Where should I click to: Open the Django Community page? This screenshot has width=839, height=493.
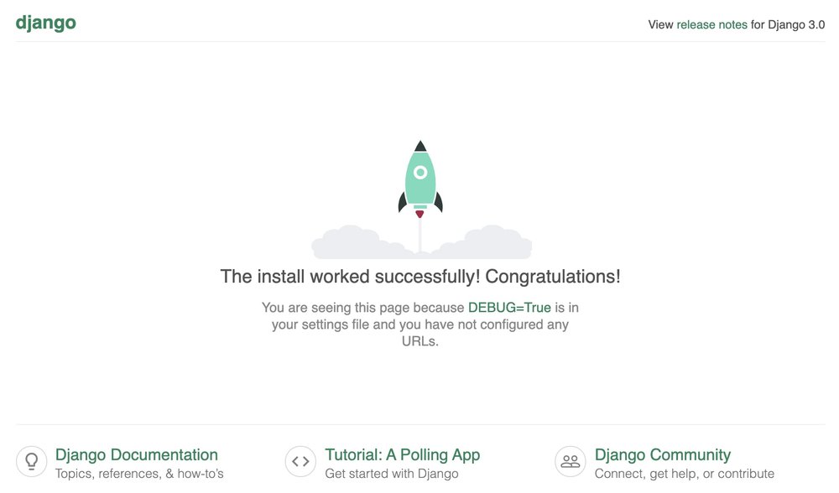[x=662, y=454]
